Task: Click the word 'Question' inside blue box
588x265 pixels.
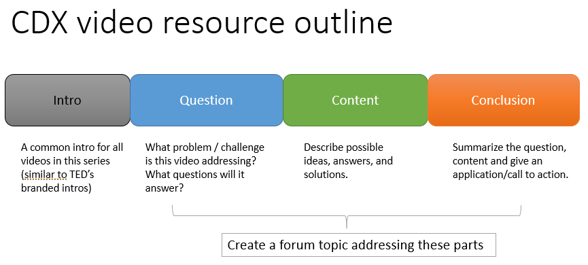Action: click(206, 100)
